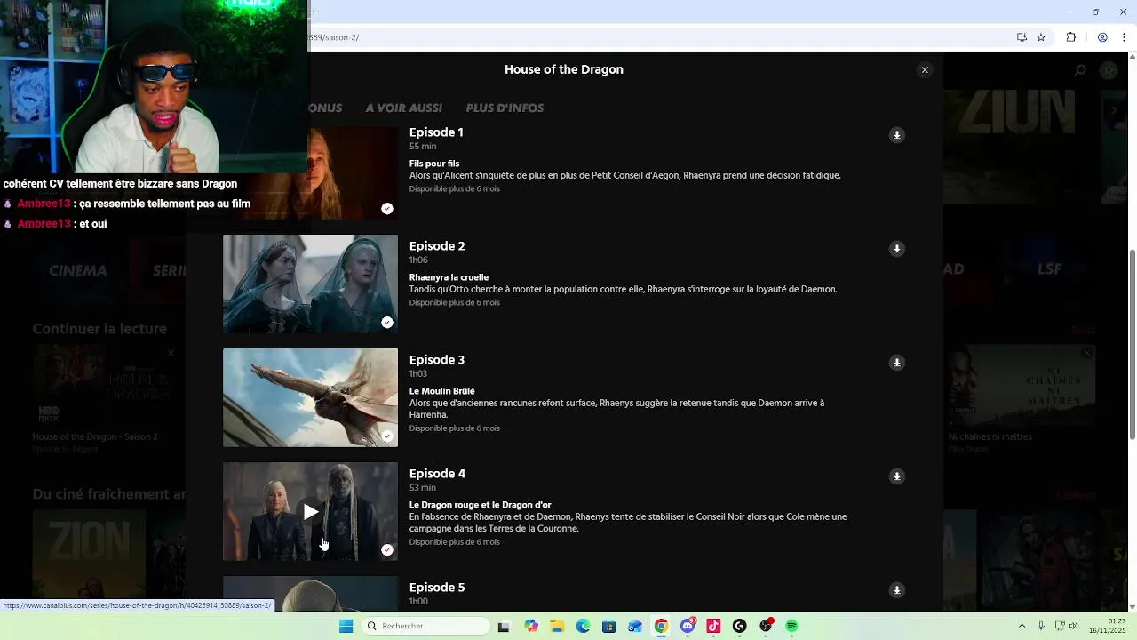This screenshot has width=1137, height=640.
Task: Open a new browser tab
Action: click(314, 12)
